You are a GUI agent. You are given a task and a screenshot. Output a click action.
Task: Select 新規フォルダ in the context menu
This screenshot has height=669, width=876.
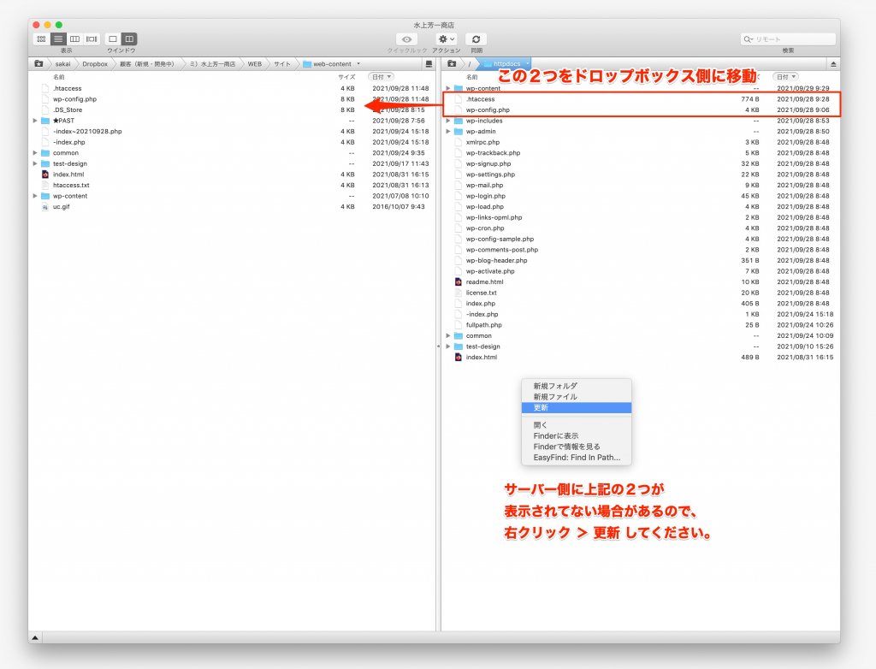(x=555, y=386)
